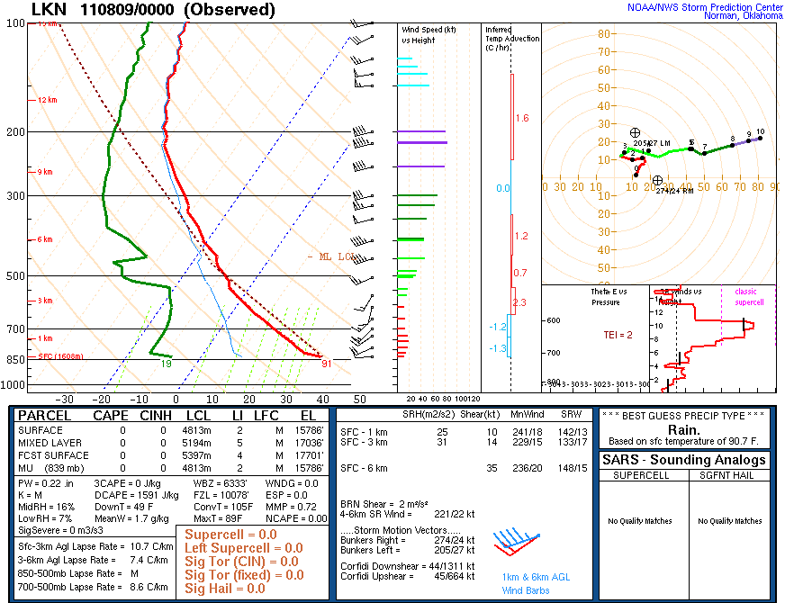Viewport: 785px width, 603px height.
Task: Click the Bunkers Right storm motion marker on hodograph
Action: pos(657,180)
